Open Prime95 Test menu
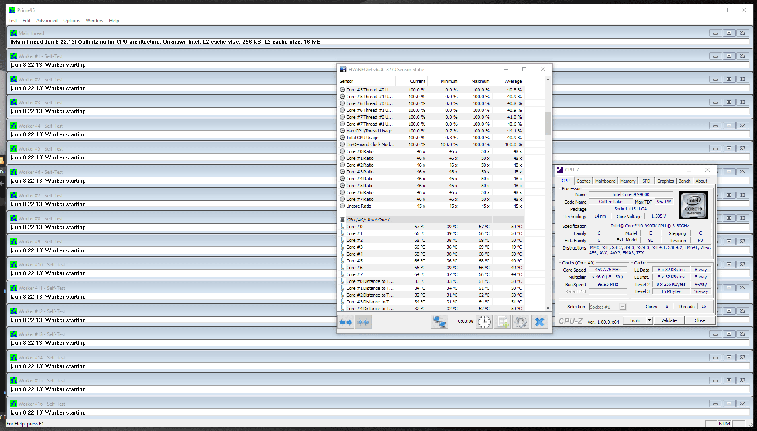Viewport: 757px width, 431px height. pyautogui.click(x=13, y=21)
